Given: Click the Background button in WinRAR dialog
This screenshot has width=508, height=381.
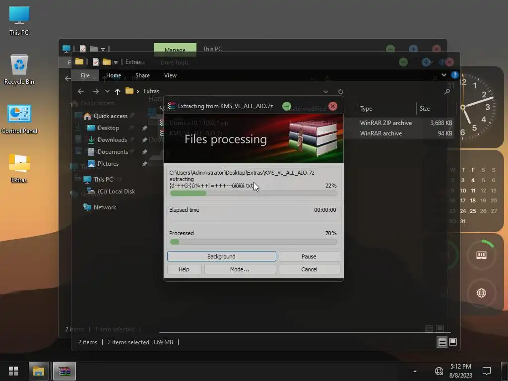Looking at the screenshot, I should point(222,256).
